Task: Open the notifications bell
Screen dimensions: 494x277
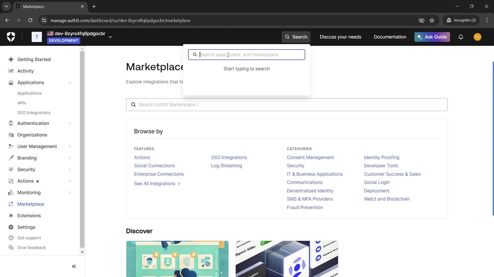Action: 461,37
